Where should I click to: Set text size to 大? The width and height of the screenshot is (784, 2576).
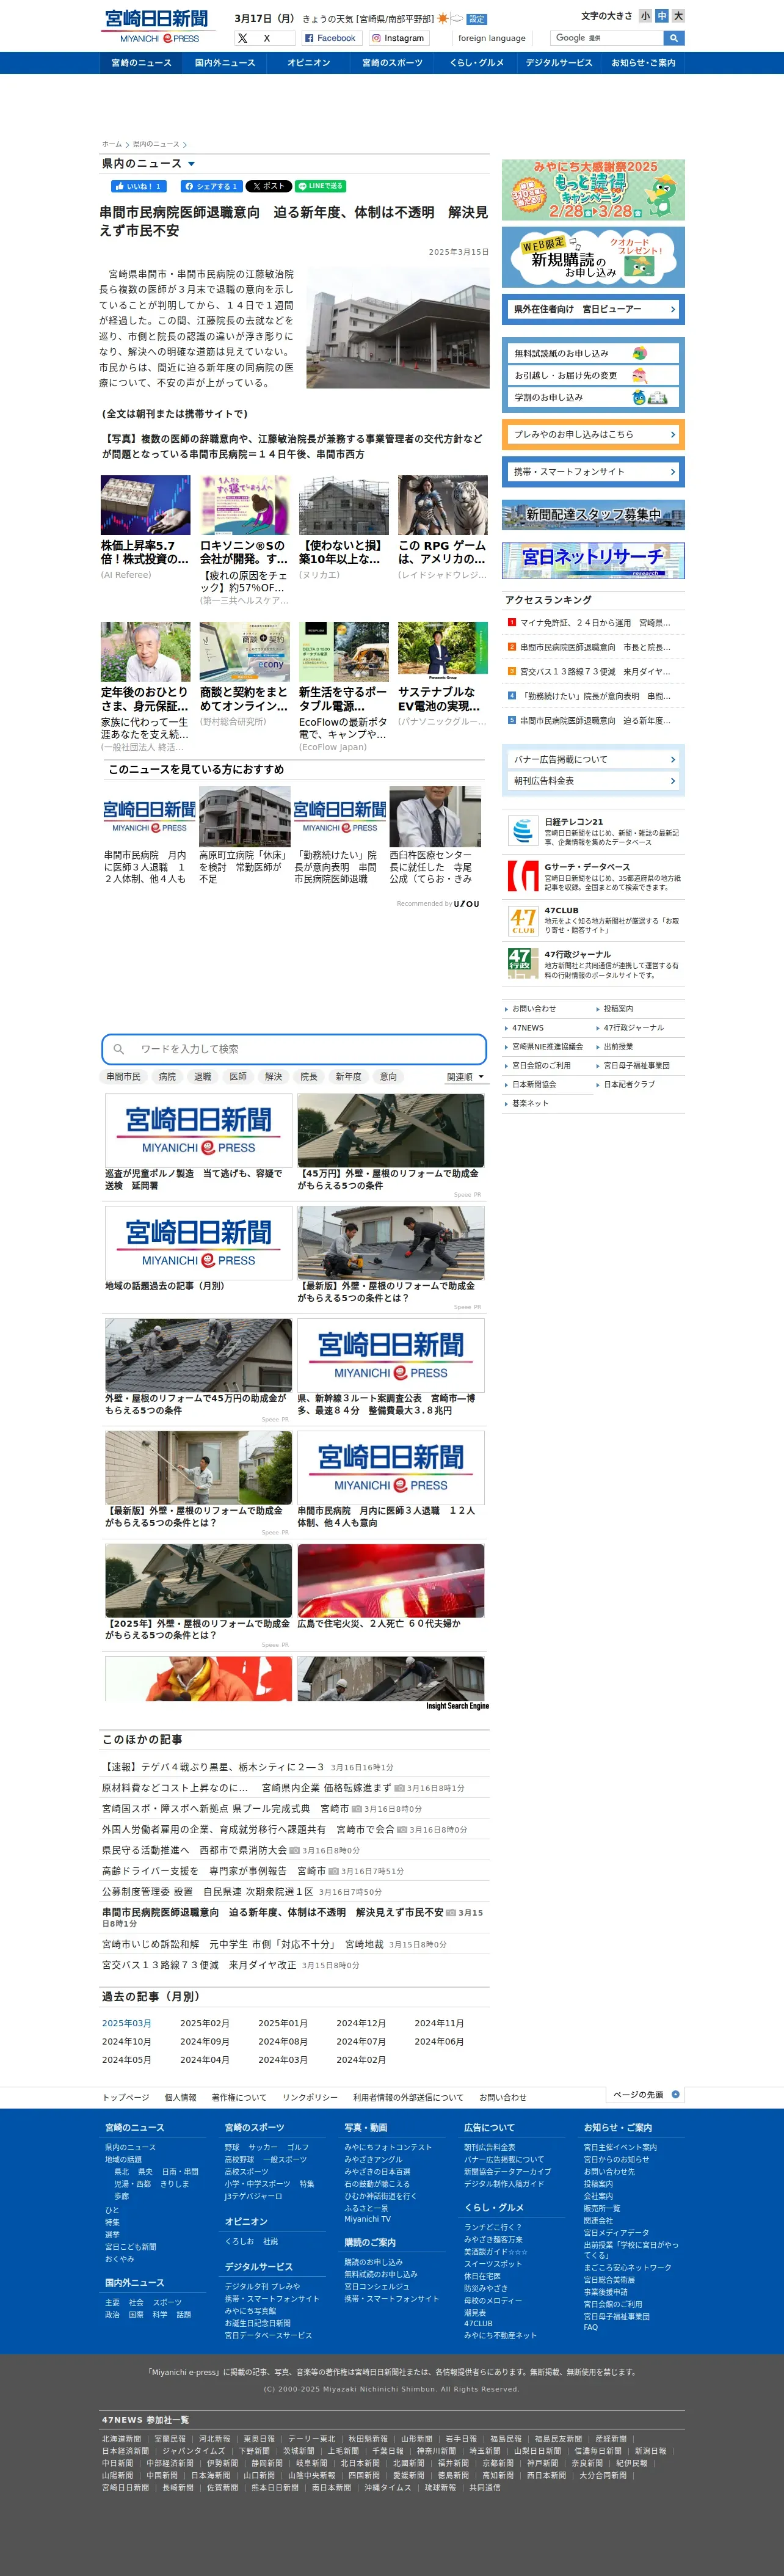coord(678,16)
